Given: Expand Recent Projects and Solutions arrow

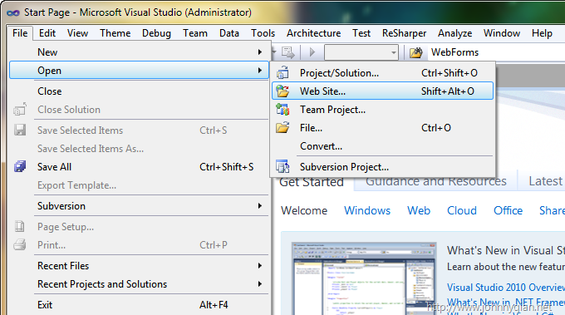Looking at the screenshot, I should click(260, 284).
